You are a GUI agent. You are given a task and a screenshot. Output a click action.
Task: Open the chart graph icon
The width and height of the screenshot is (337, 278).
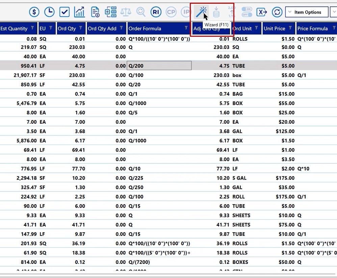[80, 12]
